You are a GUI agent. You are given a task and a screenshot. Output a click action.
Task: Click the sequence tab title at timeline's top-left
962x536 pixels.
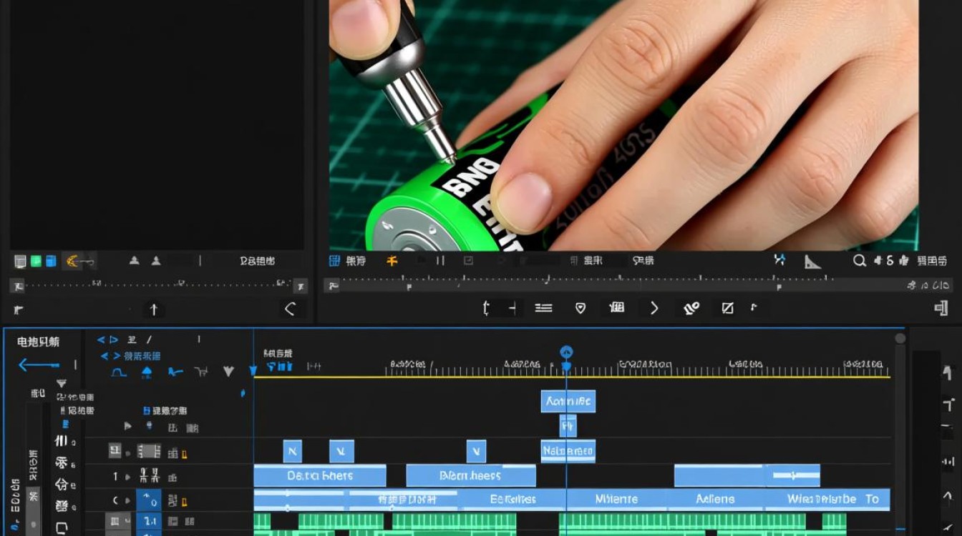[39, 342]
